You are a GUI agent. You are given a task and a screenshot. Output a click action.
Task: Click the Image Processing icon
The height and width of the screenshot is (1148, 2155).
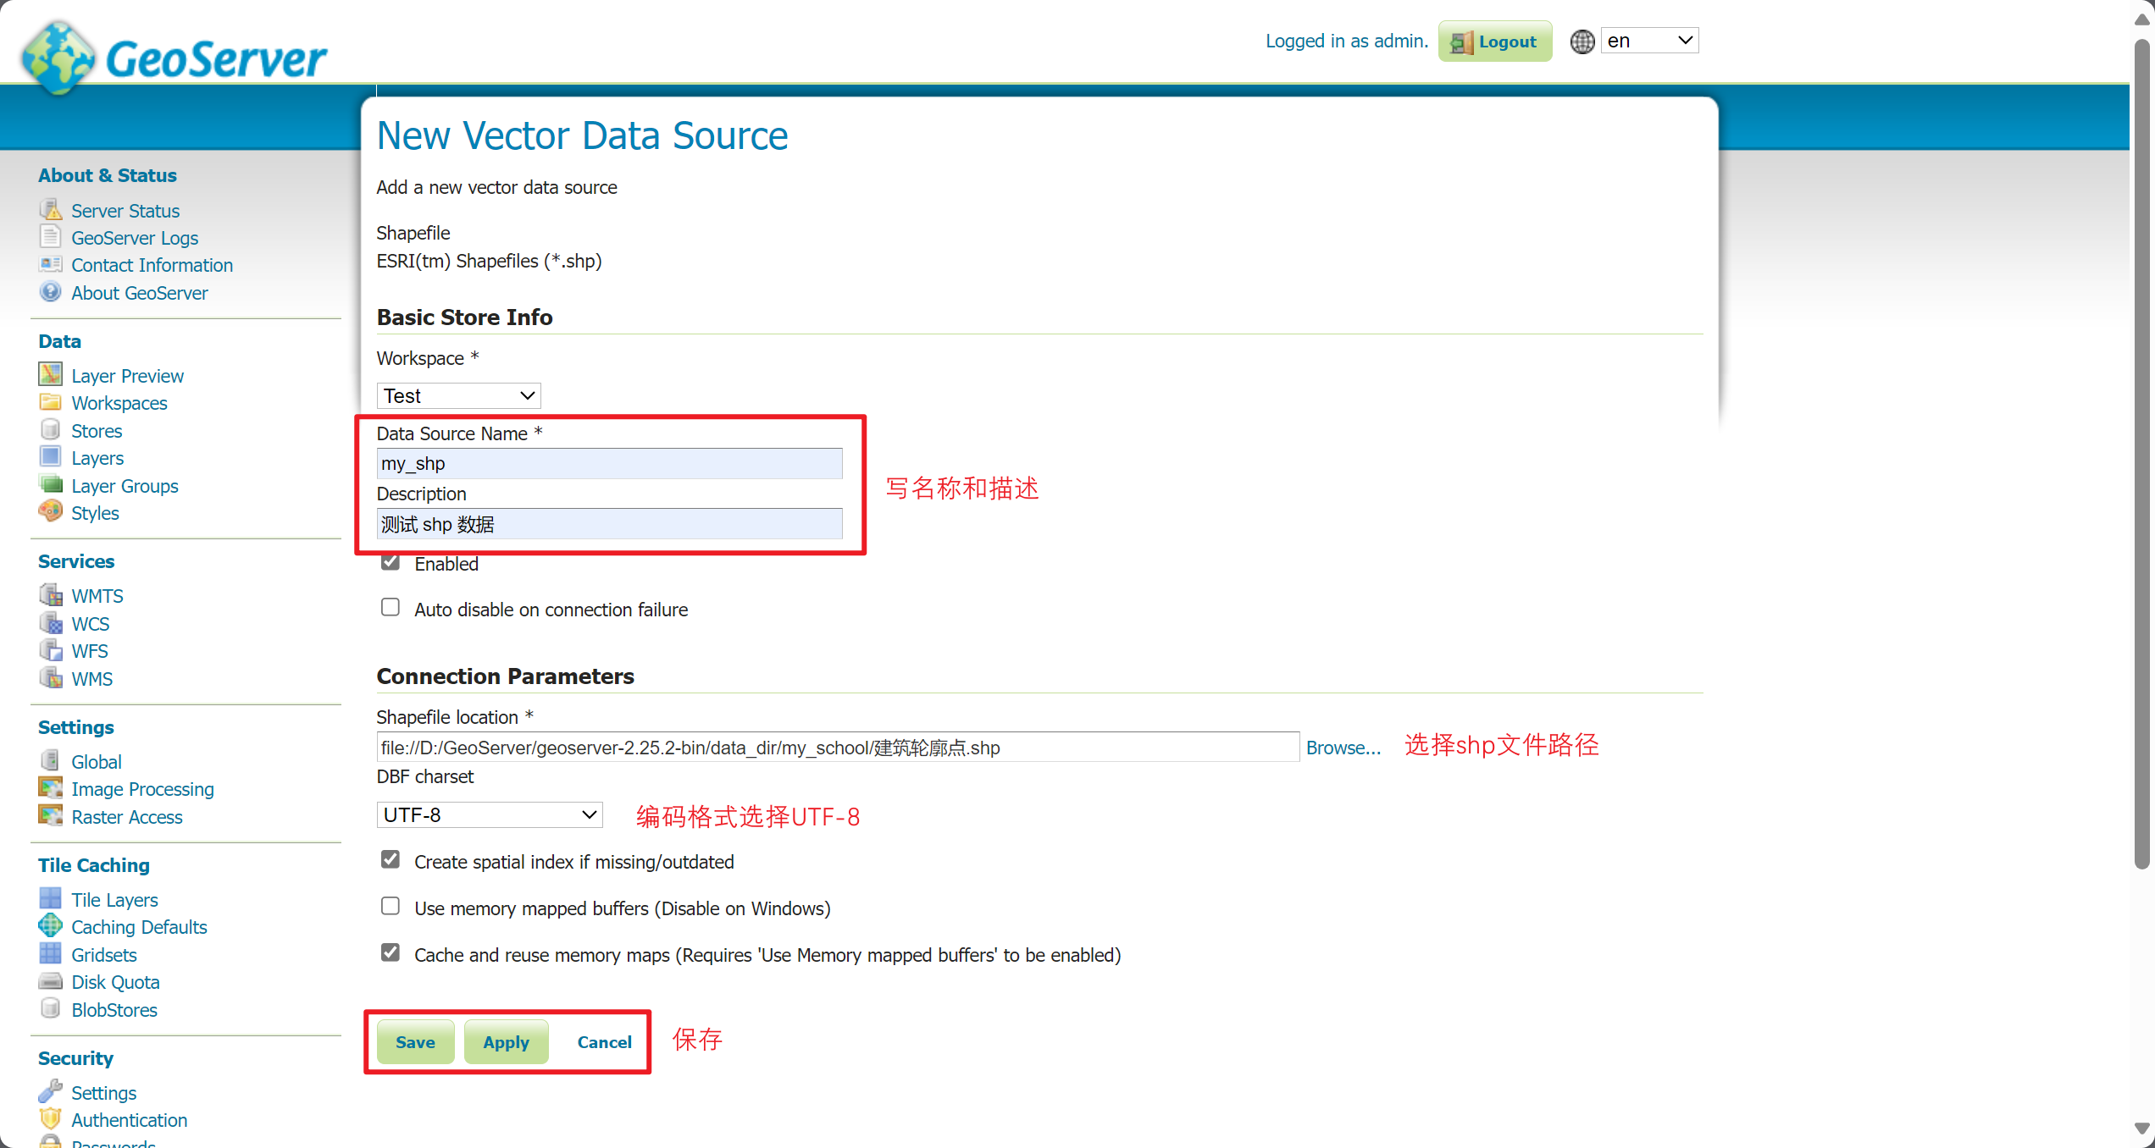click(51, 788)
